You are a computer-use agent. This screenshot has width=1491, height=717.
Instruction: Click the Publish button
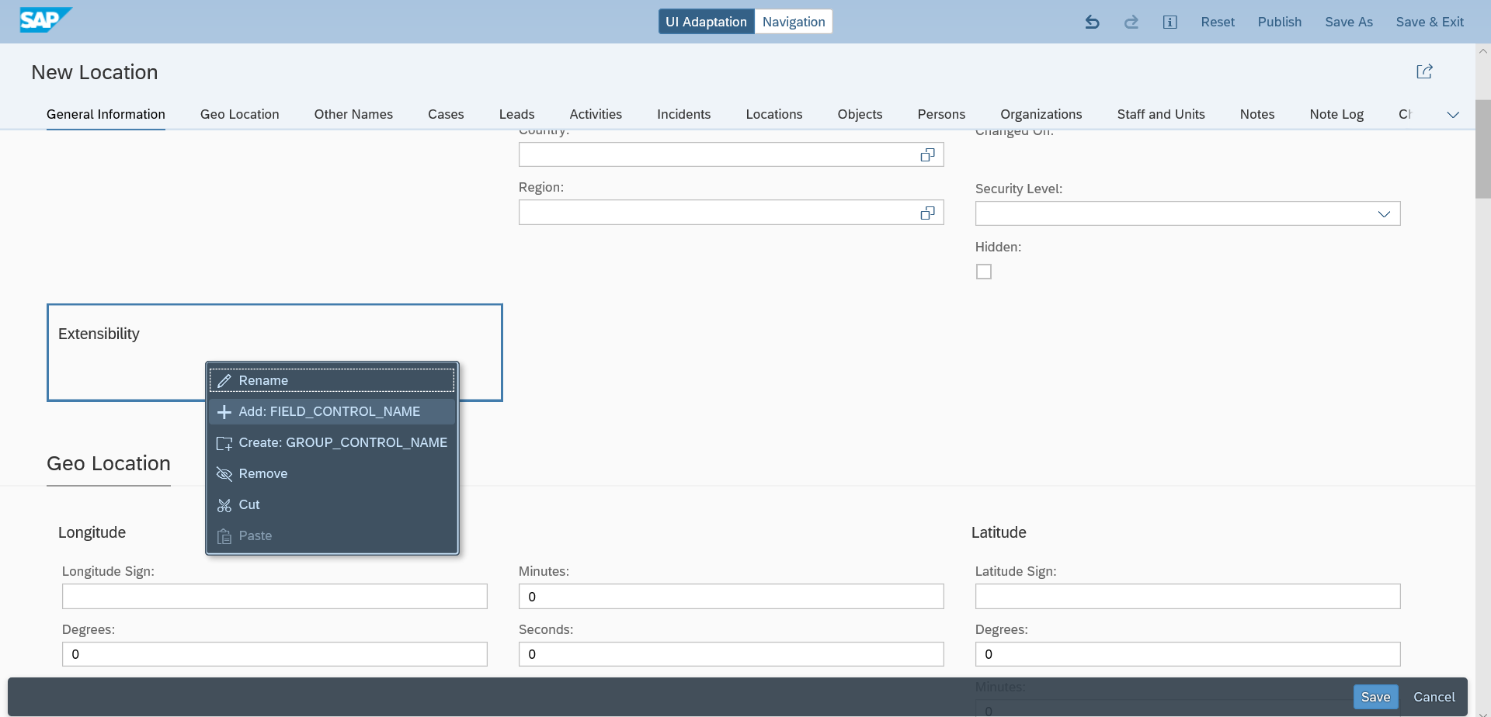pyautogui.click(x=1279, y=22)
